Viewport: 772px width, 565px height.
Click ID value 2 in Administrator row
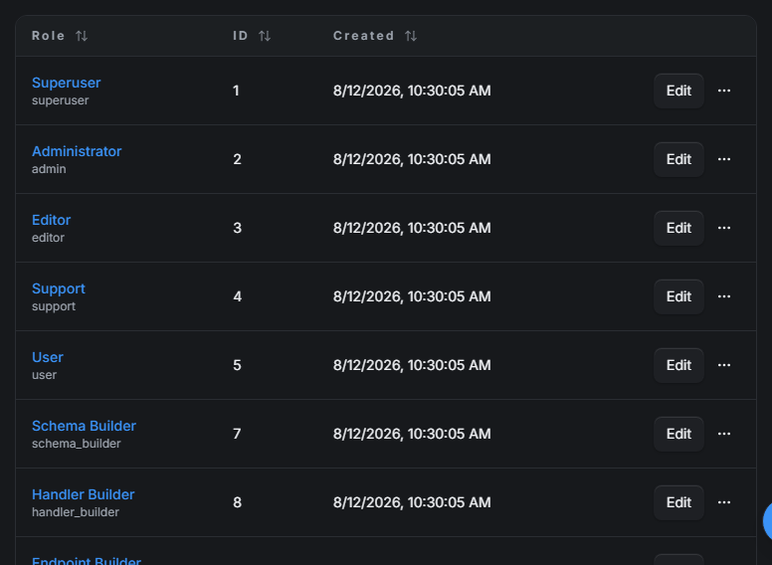pos(237,159)
